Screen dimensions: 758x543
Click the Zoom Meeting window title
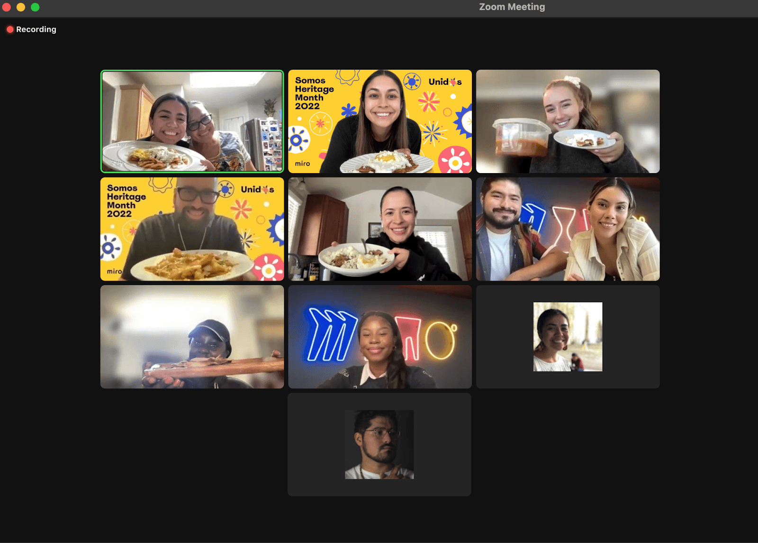[512, 7]
